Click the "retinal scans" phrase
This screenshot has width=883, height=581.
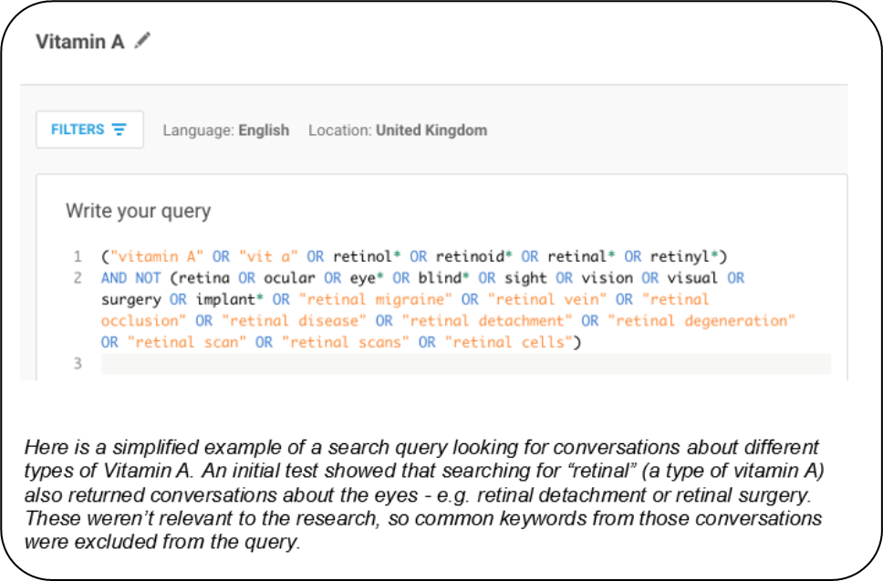(x=345, y=342)
